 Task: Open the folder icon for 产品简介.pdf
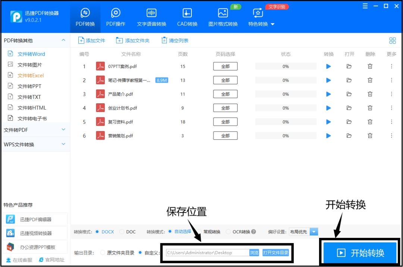coord(349,94)
